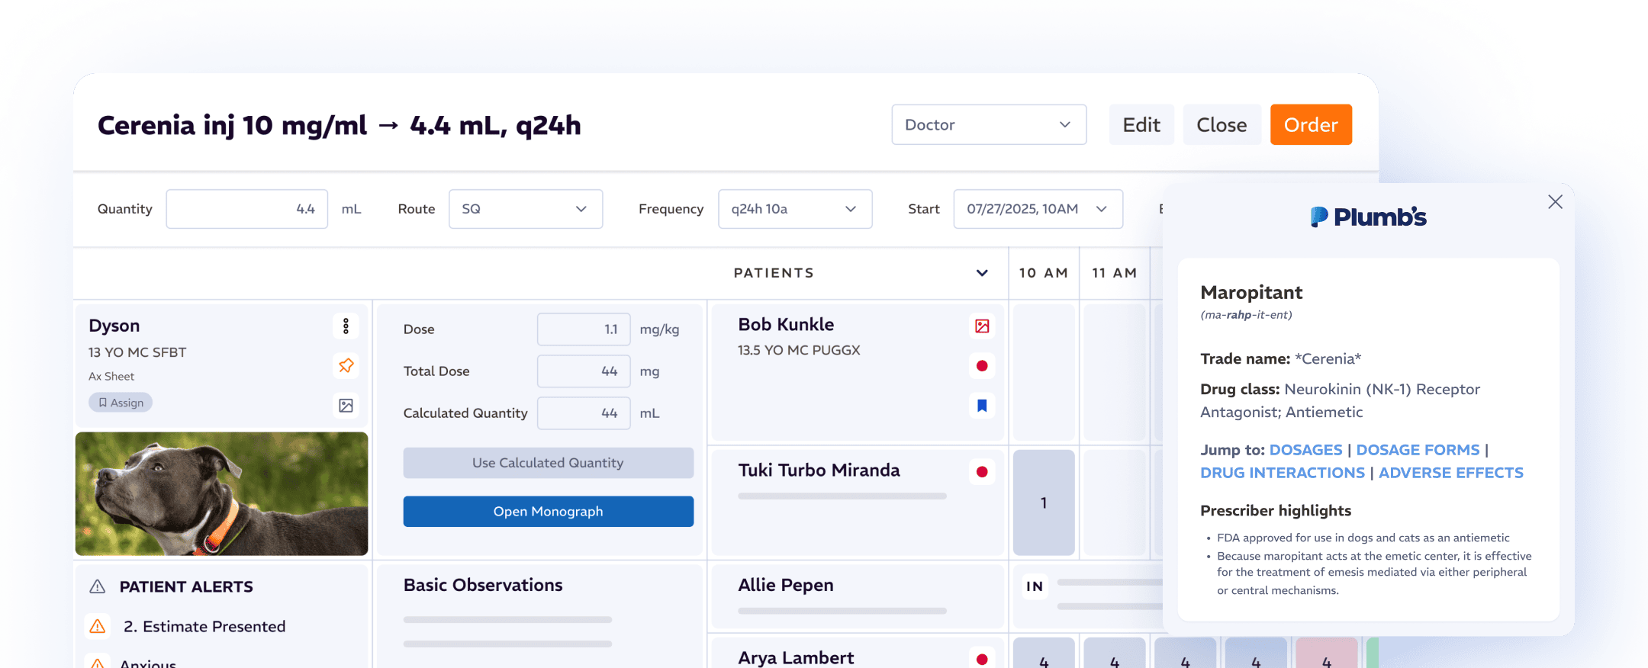Click the image icon on Dyson's card

point(346,406)
